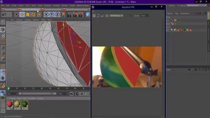Open Bookmarks menu in Object Manager
This screenshot has height=118, width=210.
tap(185, 13)
